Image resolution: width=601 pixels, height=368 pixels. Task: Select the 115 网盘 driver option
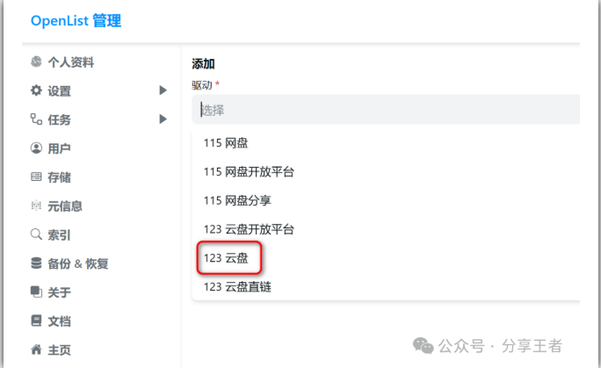[x=226, y=143]
